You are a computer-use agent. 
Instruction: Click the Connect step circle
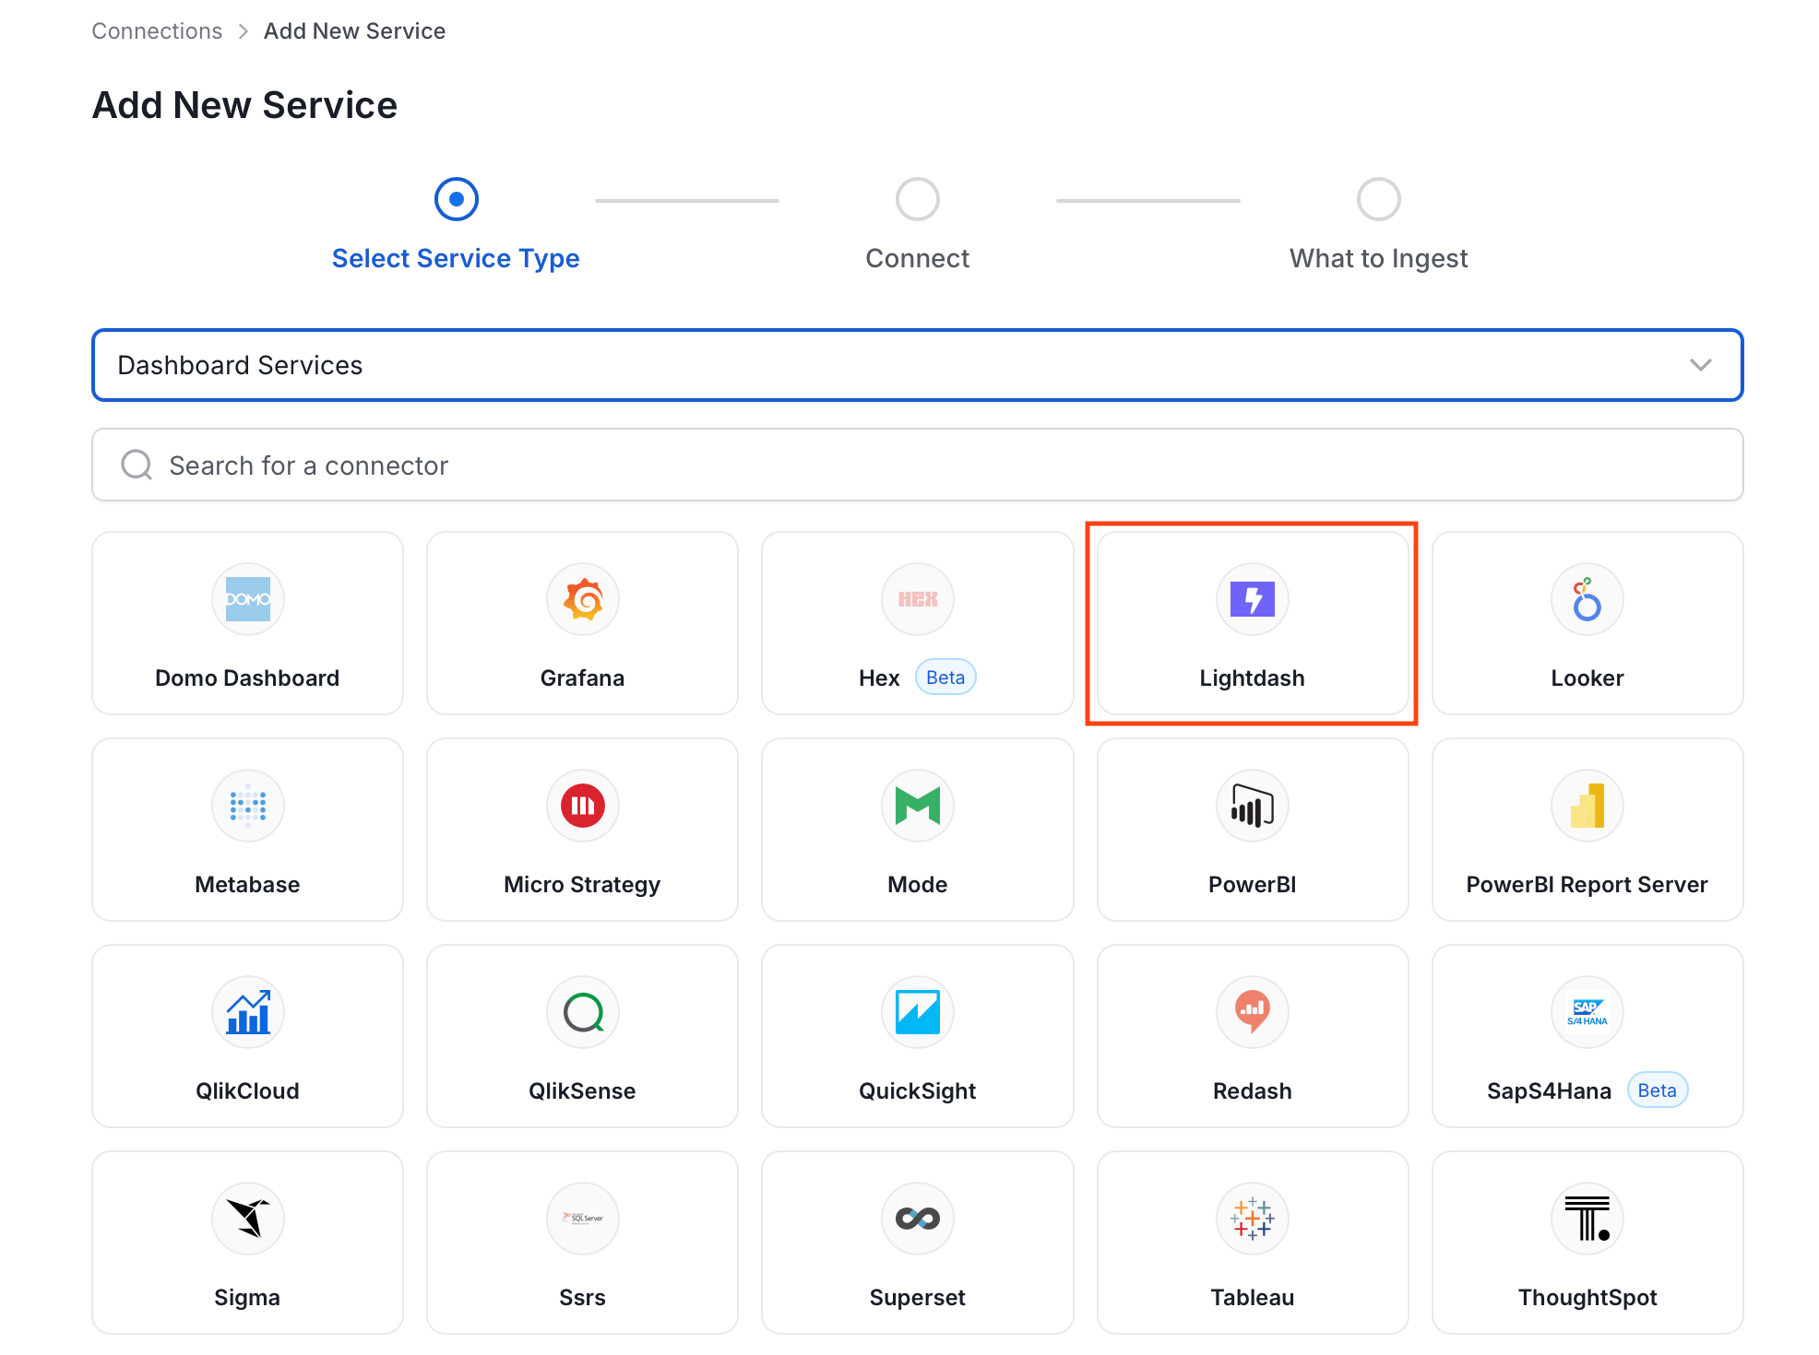click(918, 199)
